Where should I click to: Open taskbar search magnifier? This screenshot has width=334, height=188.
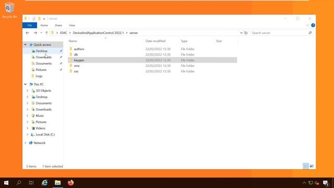19,183
